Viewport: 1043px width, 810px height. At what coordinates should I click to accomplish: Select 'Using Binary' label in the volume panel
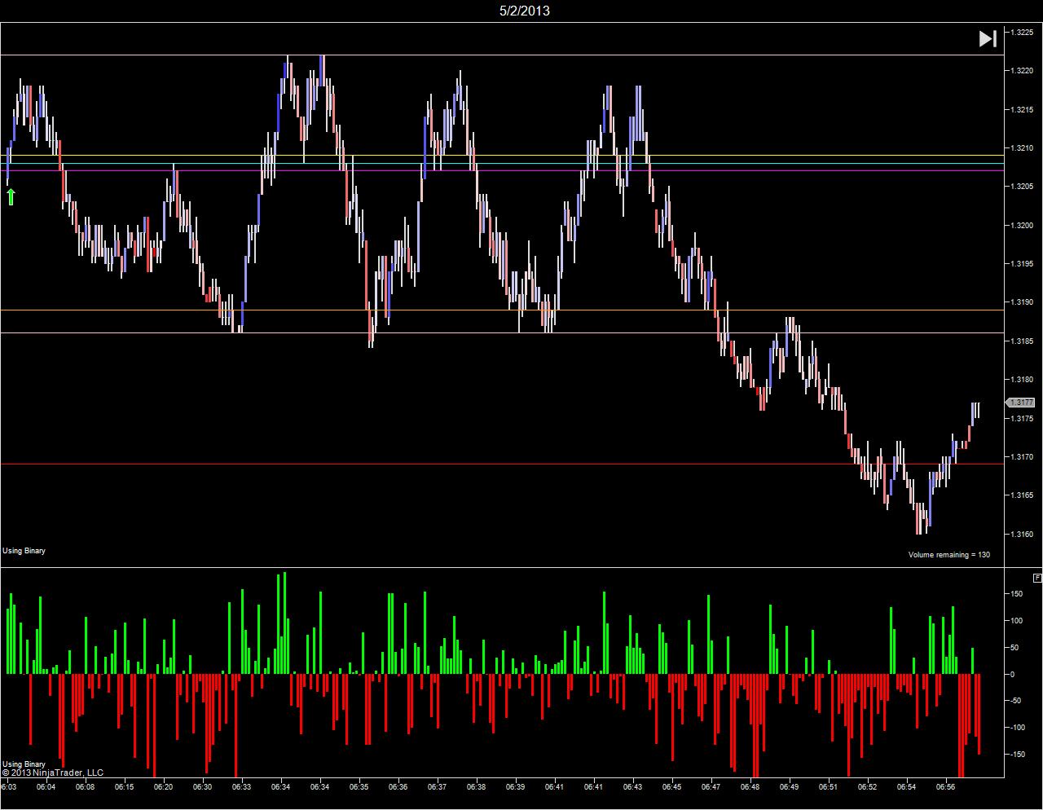[24, 764]
